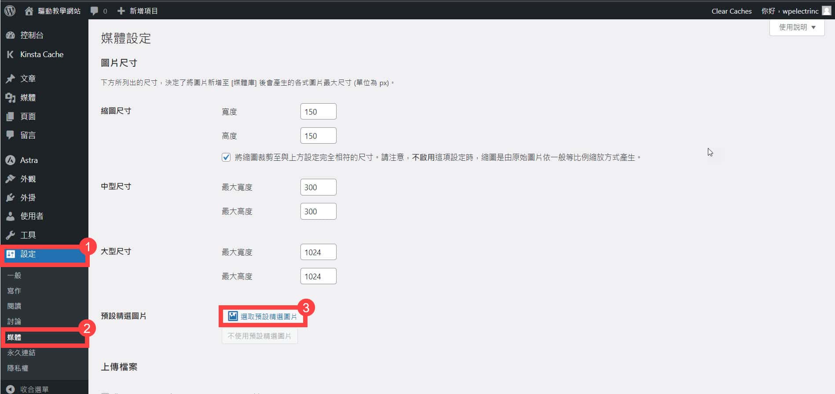
Task: Click 選取預設精選圖片 button
Action: pyautogui.click(x=263, y=316)
